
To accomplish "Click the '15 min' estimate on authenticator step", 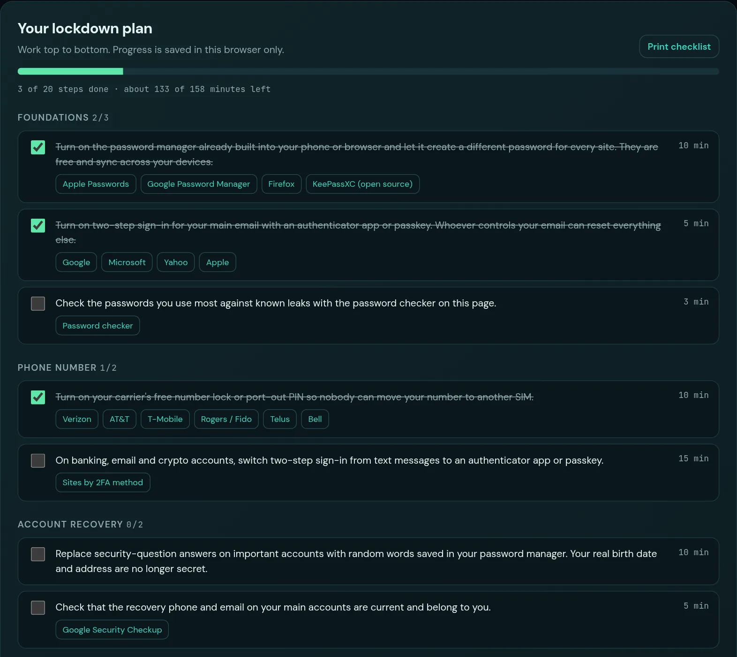I will pos(693,458).
